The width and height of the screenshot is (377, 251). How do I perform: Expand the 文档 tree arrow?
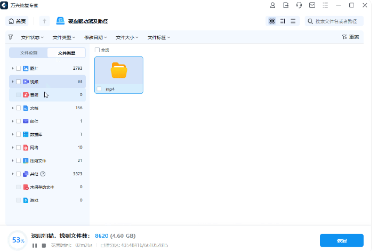12,108
